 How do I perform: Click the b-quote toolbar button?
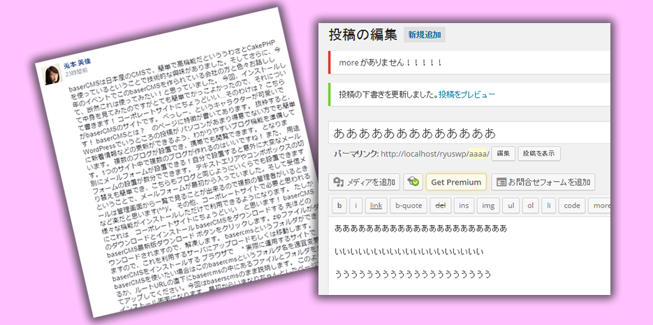point(409,205)
